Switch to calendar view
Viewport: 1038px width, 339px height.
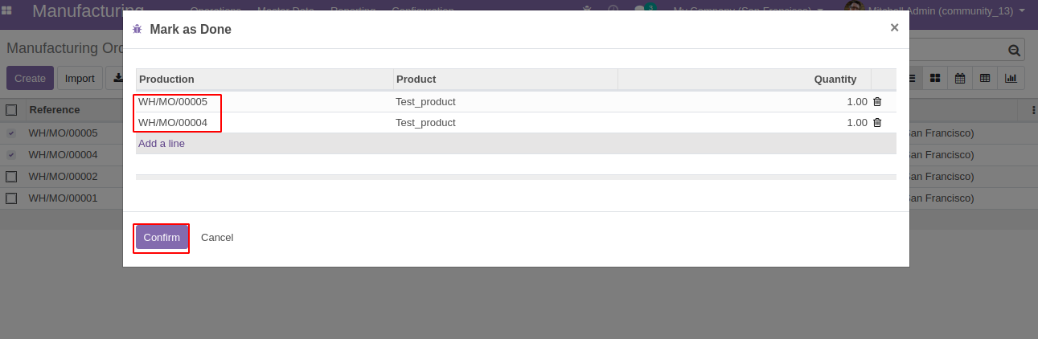960,78
